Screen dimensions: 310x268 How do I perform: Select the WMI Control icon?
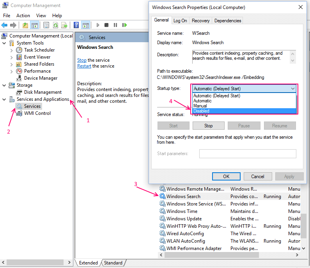coord(19,113)
